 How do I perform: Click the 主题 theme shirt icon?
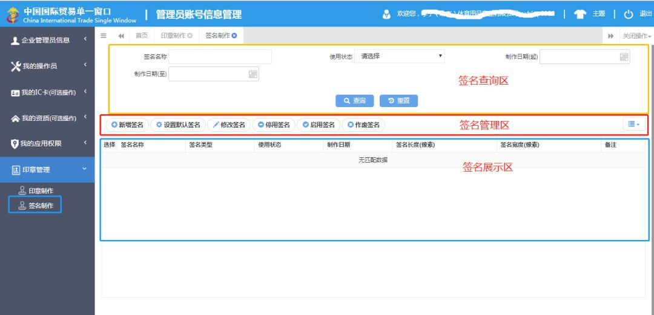(580, 14)
